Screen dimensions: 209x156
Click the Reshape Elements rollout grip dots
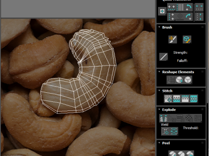pos(202,71)
